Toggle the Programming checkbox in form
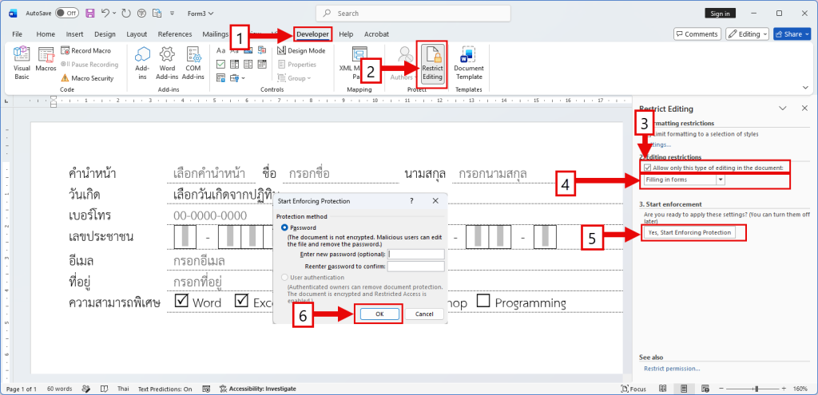818x395 pixels. point(483,301)
